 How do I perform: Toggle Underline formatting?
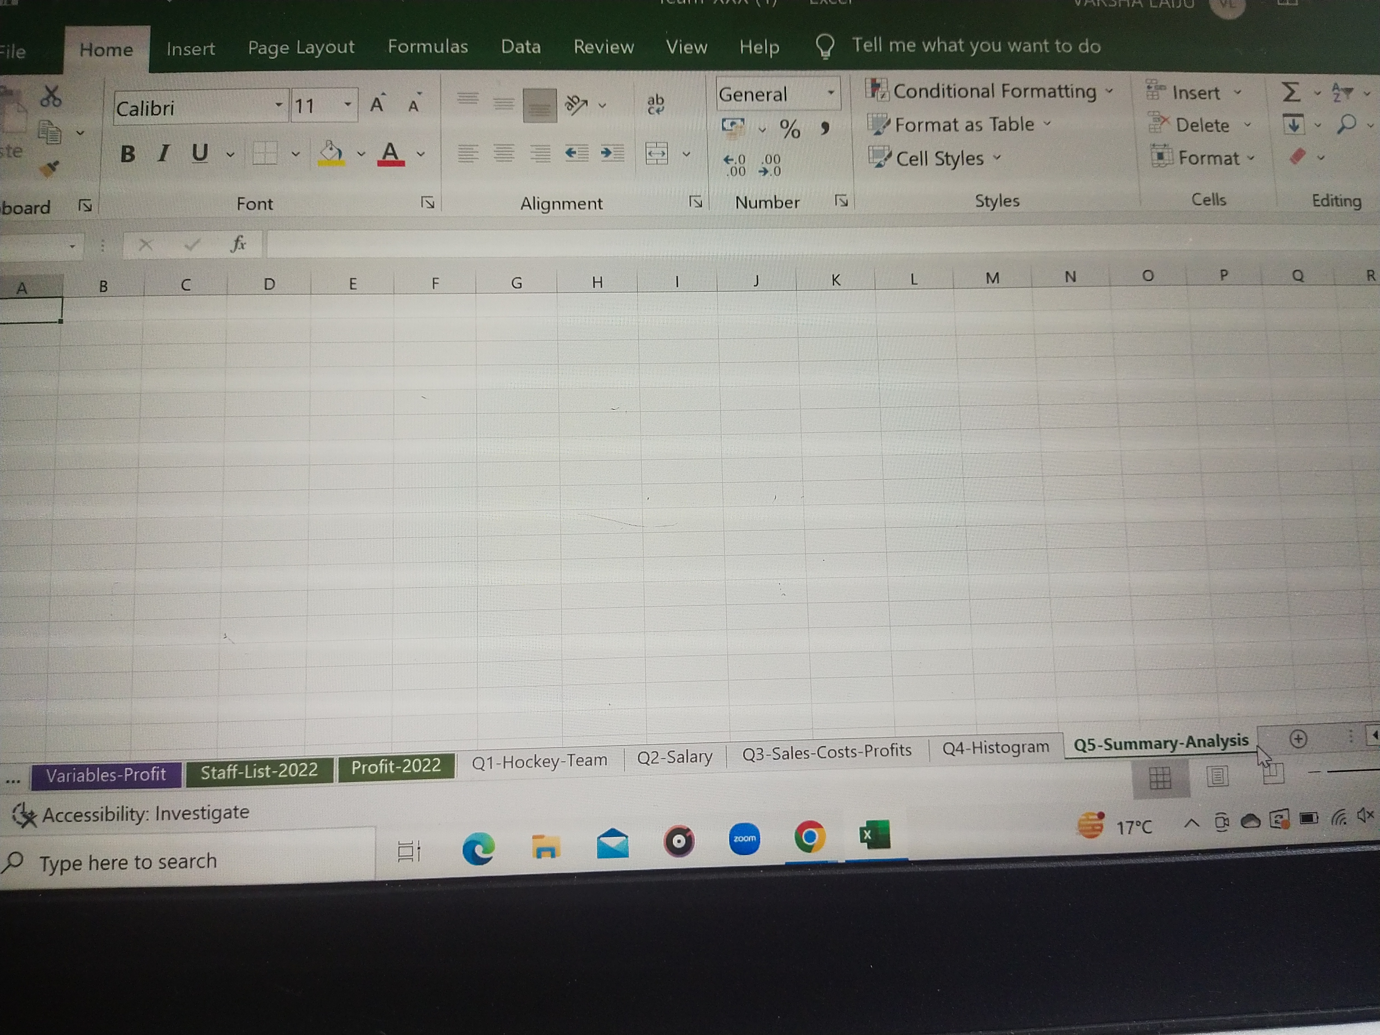click(200, 154)
